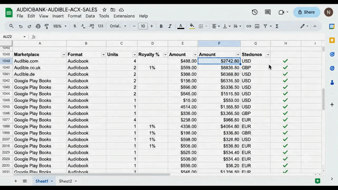Open the Data menu
The width and height of the screenshot is (338, 190).
coord(90,16)
